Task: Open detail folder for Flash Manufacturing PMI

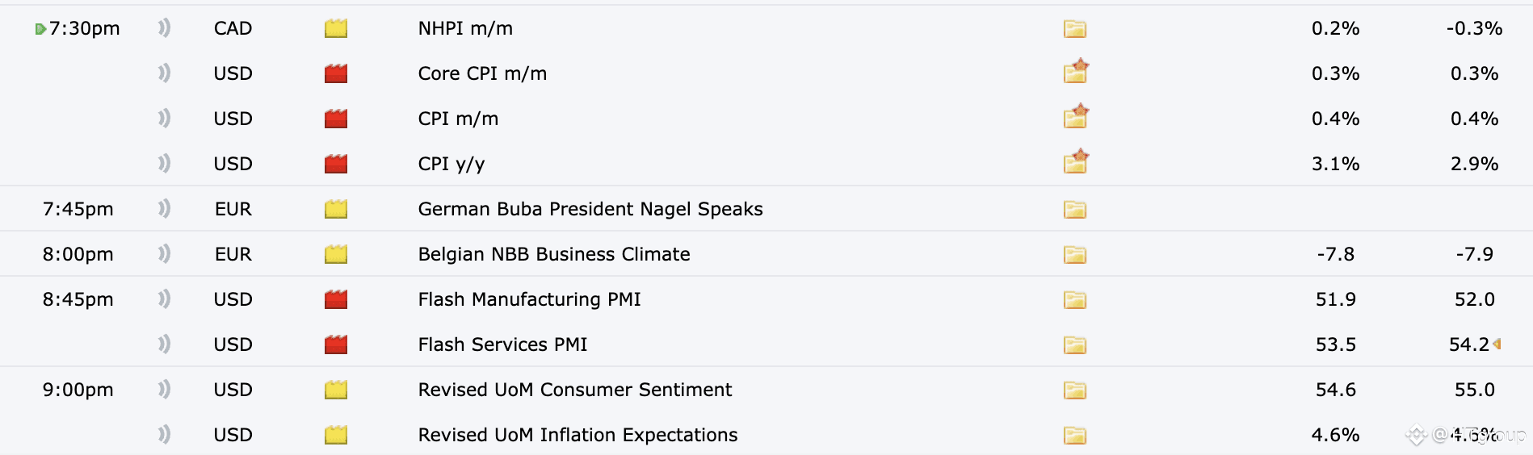Action: (1074, 300)
